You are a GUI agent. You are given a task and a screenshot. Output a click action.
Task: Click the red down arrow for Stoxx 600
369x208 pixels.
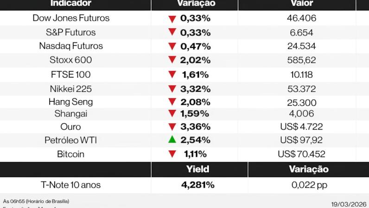(x=172, y=60)
